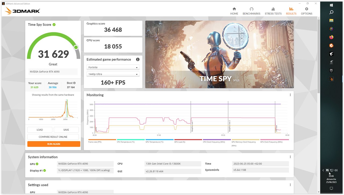Click the DISPLAY1 resolution field
344x195 pixels.
(85, 170)
